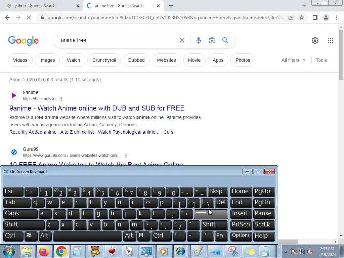
Task: Stop page loading with X button
Action: (29, 17)
